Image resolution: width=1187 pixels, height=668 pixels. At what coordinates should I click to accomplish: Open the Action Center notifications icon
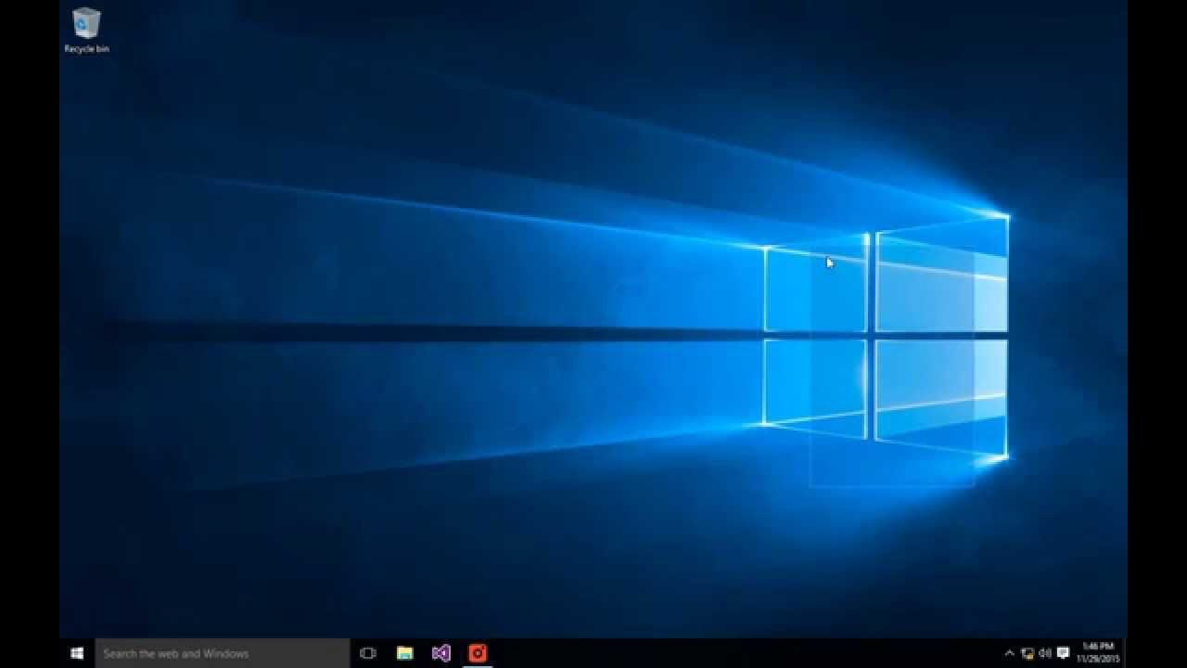1063,653
